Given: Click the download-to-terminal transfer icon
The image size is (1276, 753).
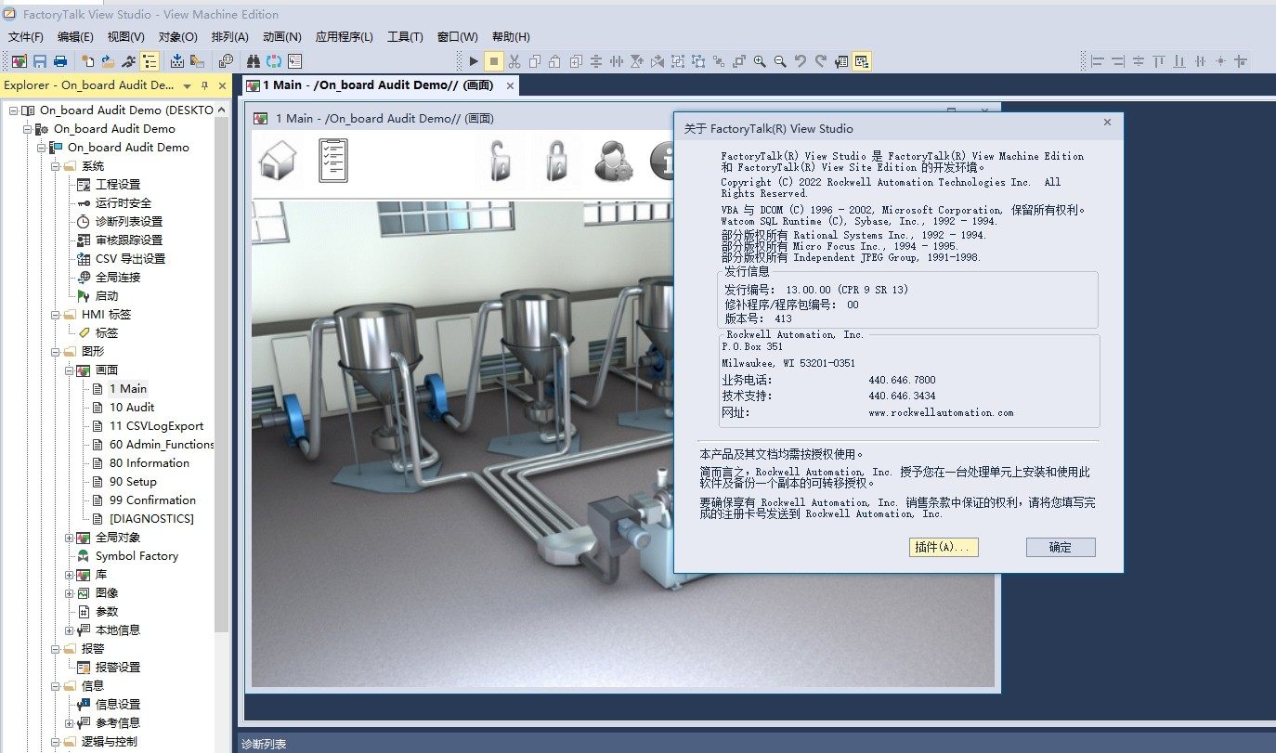Looking at the screenshot, I should click(176, 61).
